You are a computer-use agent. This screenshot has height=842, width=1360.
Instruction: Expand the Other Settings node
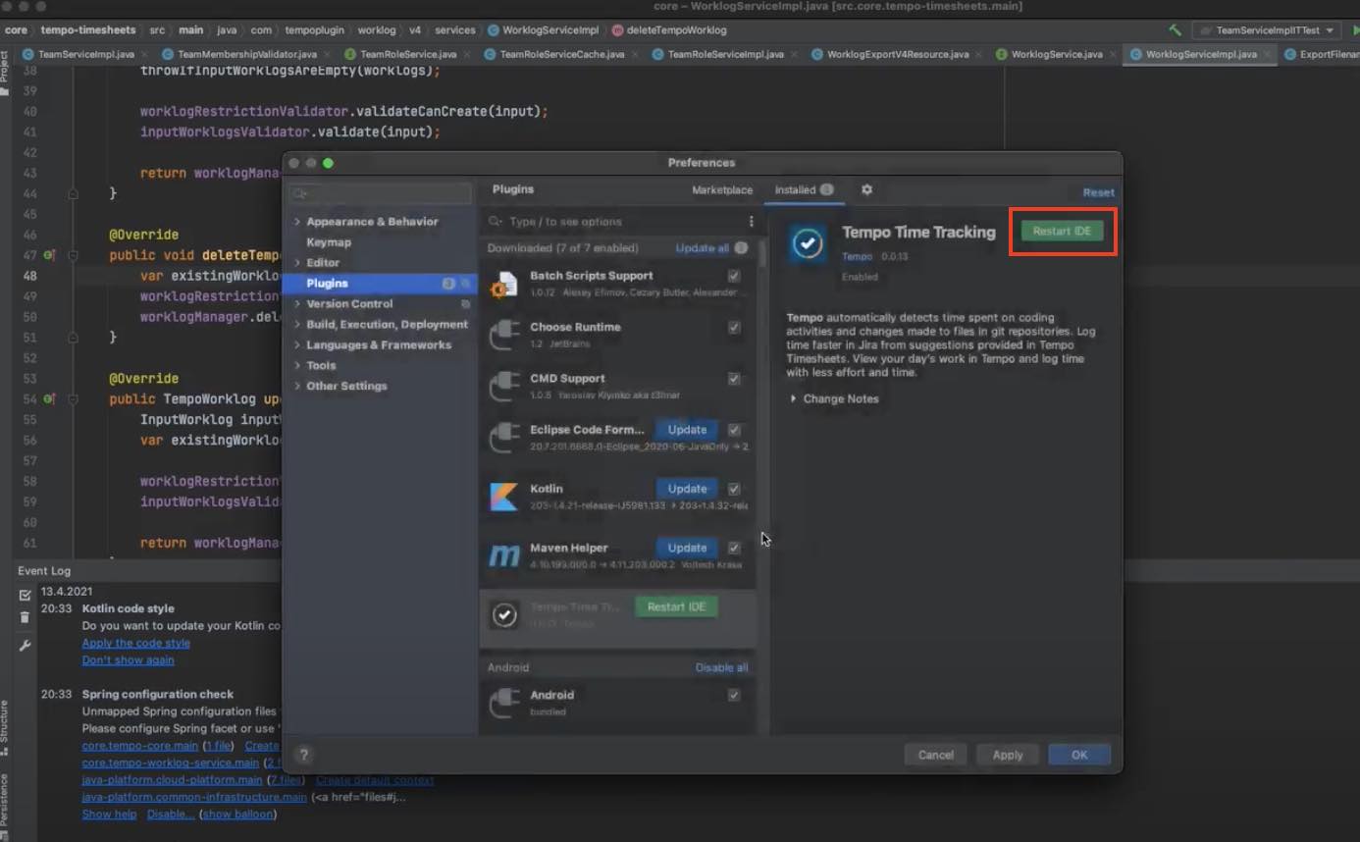pyautogui.click(x=297, y=387)
